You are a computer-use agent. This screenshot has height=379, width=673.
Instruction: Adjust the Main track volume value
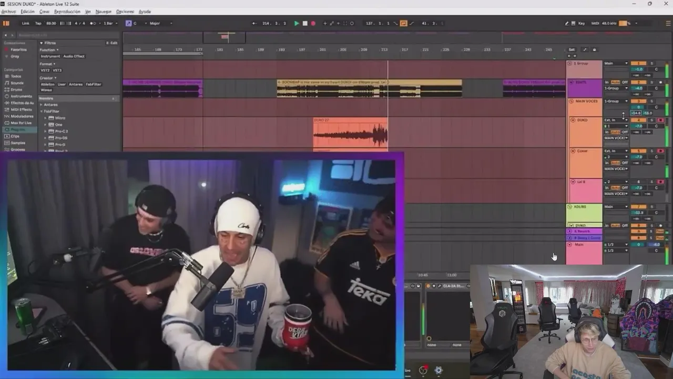point(637,245)
